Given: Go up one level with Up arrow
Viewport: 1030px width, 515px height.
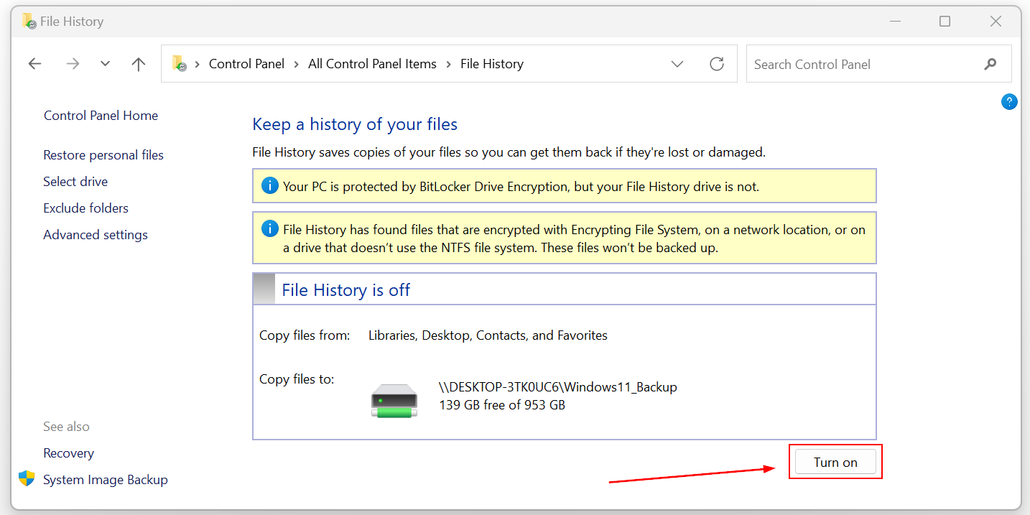Looking at the screenshot, I should pyautogui.click(x=139, y=64).
